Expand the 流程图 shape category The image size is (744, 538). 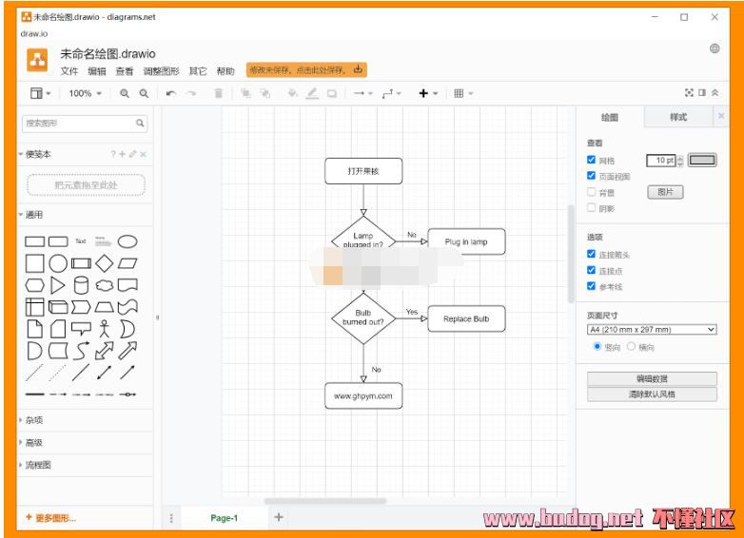[x=38, y=465]
